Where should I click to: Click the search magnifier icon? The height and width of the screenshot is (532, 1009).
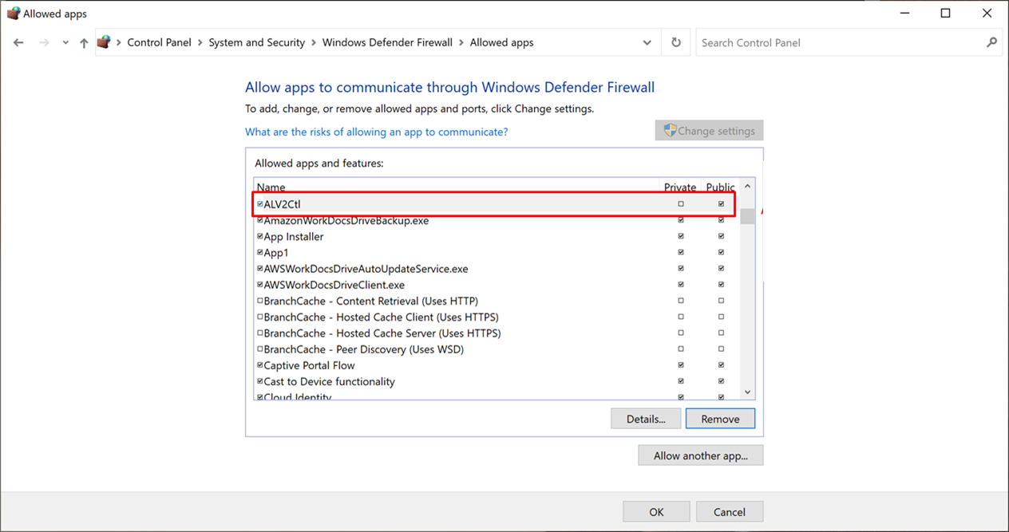[x=991, y=43]
